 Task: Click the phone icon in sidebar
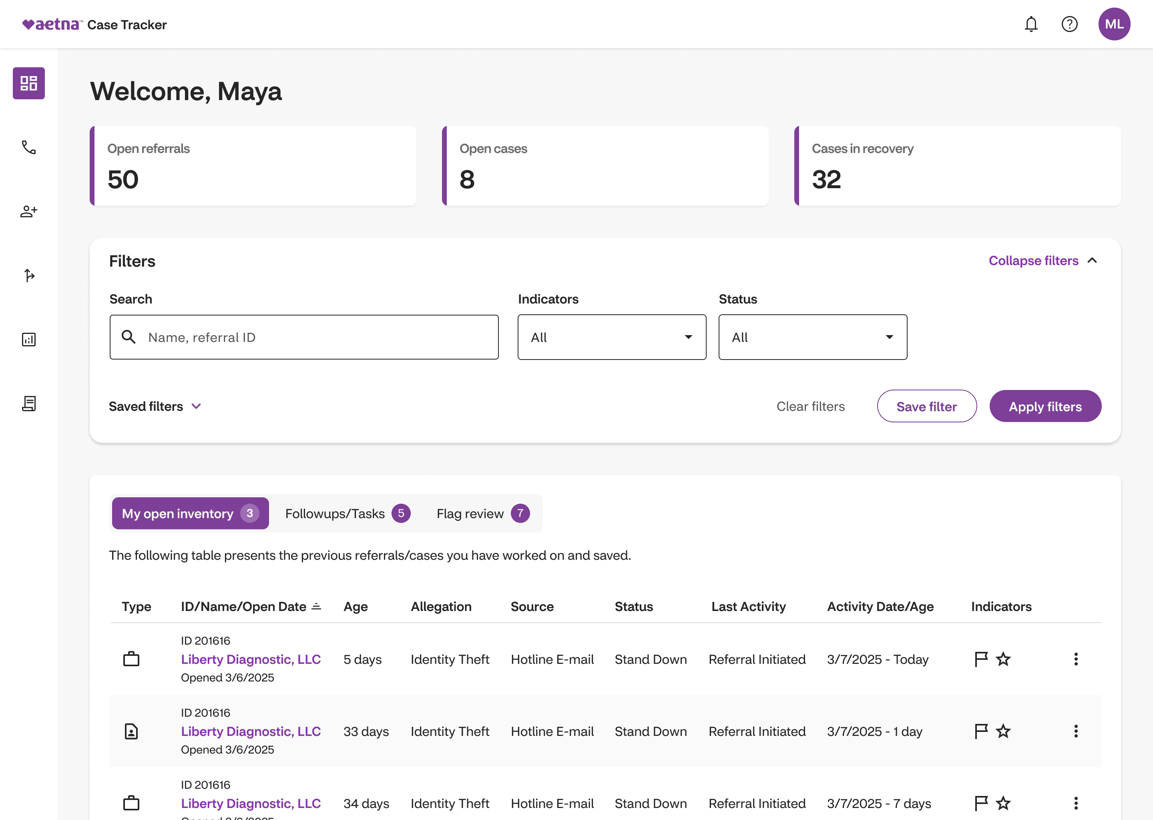(29, 147)
